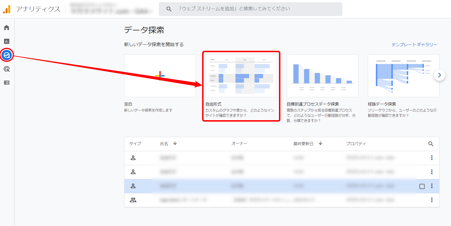Open more options for first table row
The height and width of the screenshot is (226, 451).
tap(432, 158)
